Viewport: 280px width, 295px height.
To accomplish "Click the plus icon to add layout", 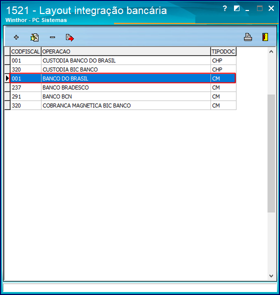I will coord(16,37).
